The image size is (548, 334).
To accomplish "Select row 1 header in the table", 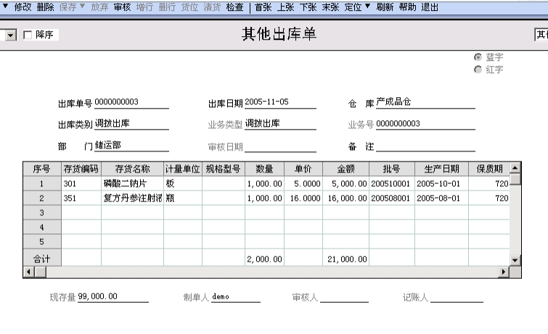I will click(x=42, y=183).
